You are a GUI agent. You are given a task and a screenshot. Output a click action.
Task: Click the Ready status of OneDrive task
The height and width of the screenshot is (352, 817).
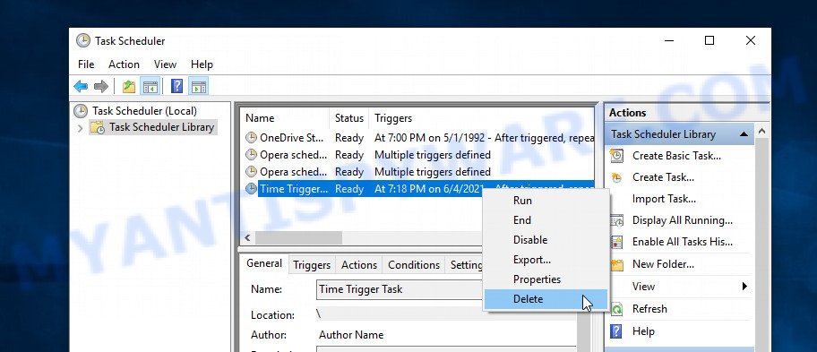click(x=349, y=138)
